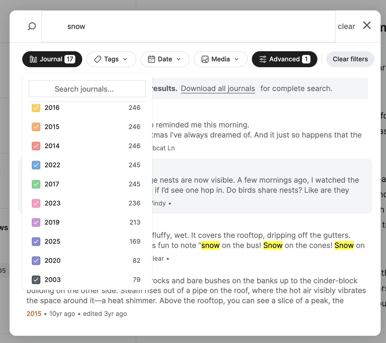Focus the search field containing snow

(188, 26)
